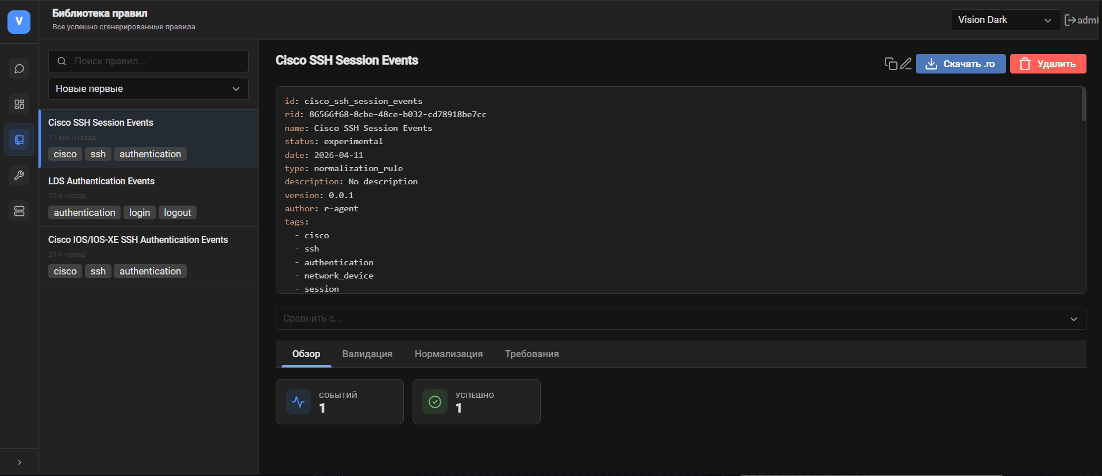
Task: Edit the rule using the pencil icon
Action: pyautogui.click(x=906, y=64)
